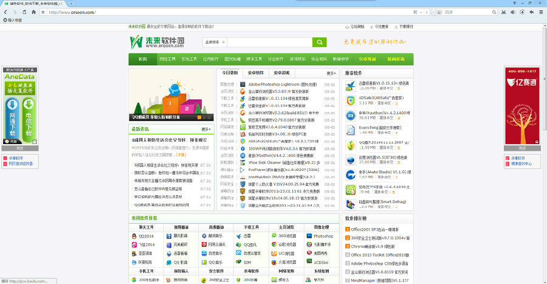
Task: Click 杀毒软件 link under left ad
Action: point(16,158)
